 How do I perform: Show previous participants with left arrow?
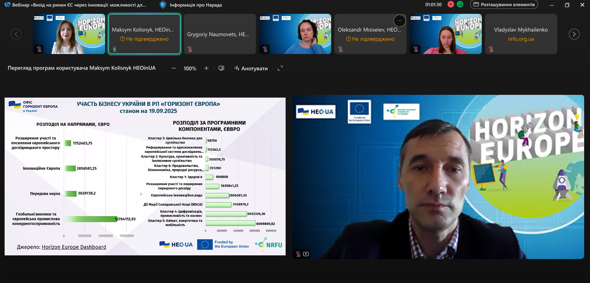point(16,34)
